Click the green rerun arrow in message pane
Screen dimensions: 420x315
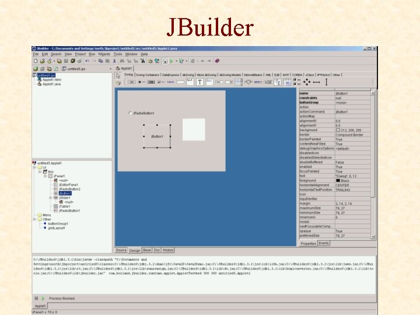pos(43,299)
